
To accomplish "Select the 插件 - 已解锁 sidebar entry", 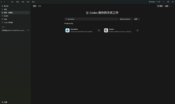I will coord(15,13).
